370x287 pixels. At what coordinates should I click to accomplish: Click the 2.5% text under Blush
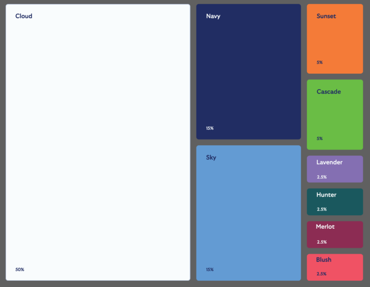(x=321, y=274)
